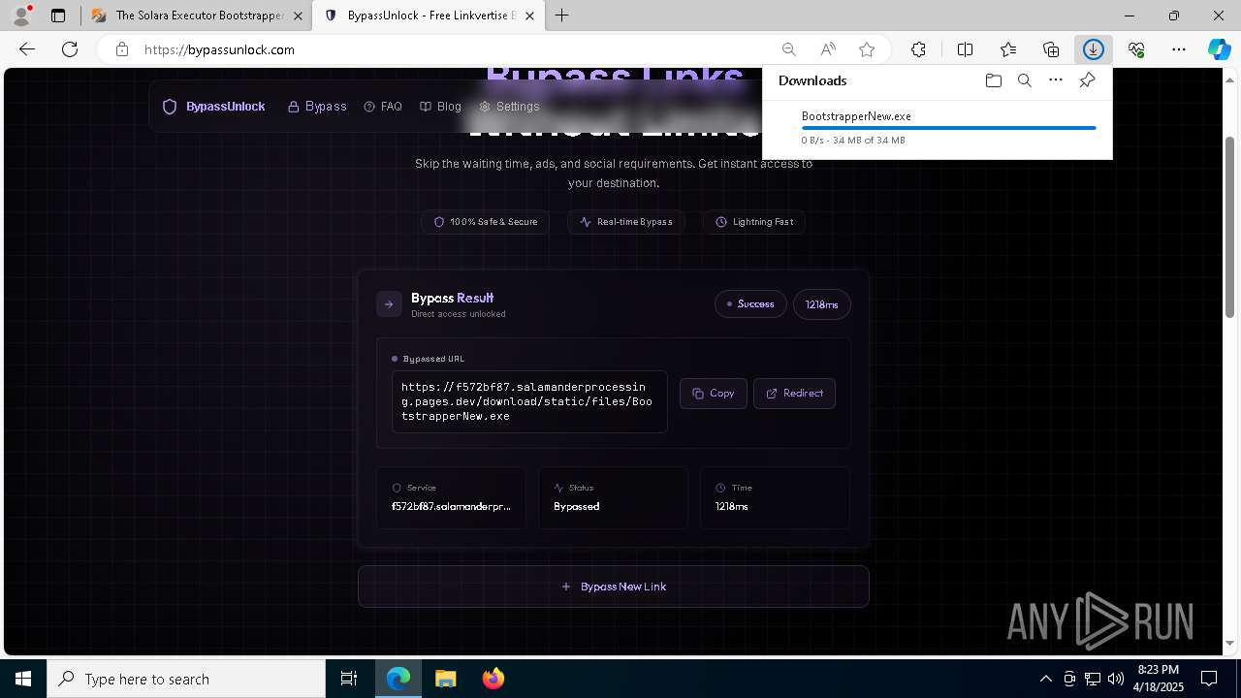1241x698 pixels.
Task: Click the Lightning Fast badge
Action: click(x=754, y=222)
